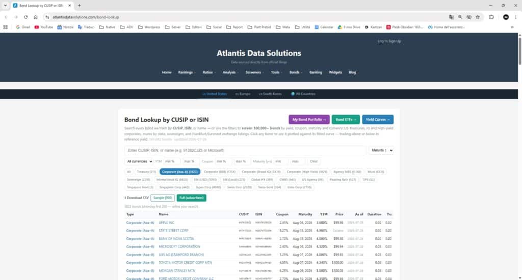Click the translate page icon
This screenshot has height=280, width=522.
click(452, 17)
